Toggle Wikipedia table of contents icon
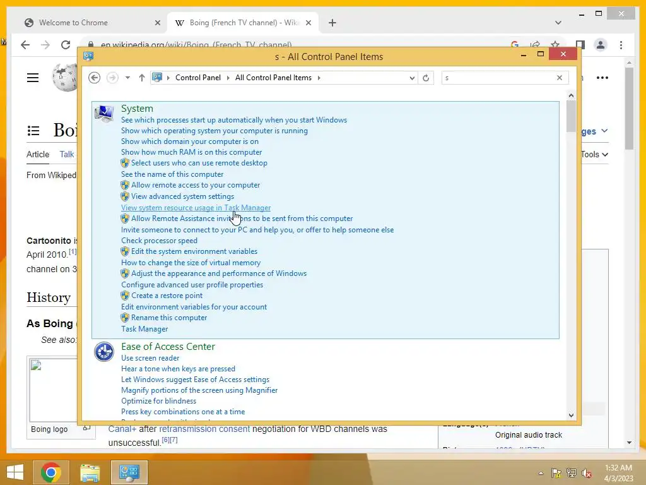The image size is (646, 485). click(x=33, y=131)
